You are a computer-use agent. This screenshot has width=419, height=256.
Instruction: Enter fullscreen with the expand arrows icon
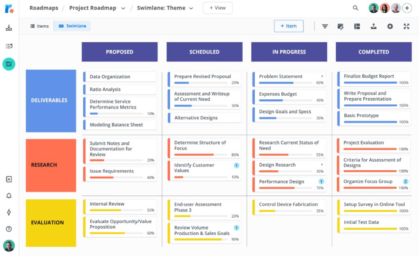pos(406,26)
